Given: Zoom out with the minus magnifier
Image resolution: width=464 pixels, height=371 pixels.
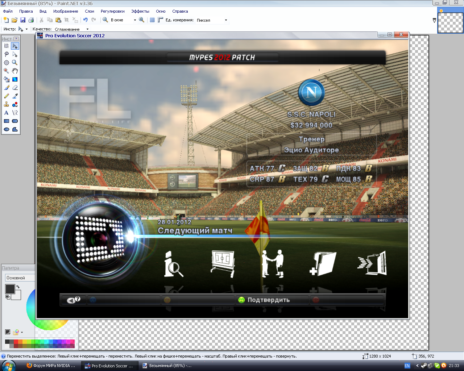Looking at the screenshot, I should pos(105,20).
